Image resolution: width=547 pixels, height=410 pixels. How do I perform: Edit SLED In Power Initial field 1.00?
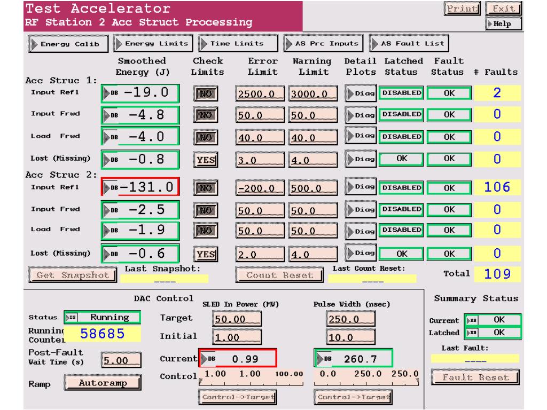coord(237,337)
